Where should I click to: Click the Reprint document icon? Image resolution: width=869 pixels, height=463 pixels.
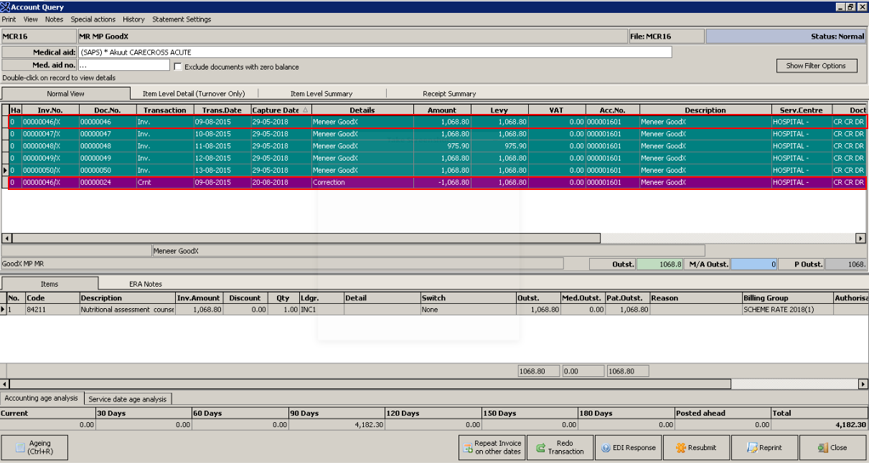pyautogui.click(x=752, y=448)
